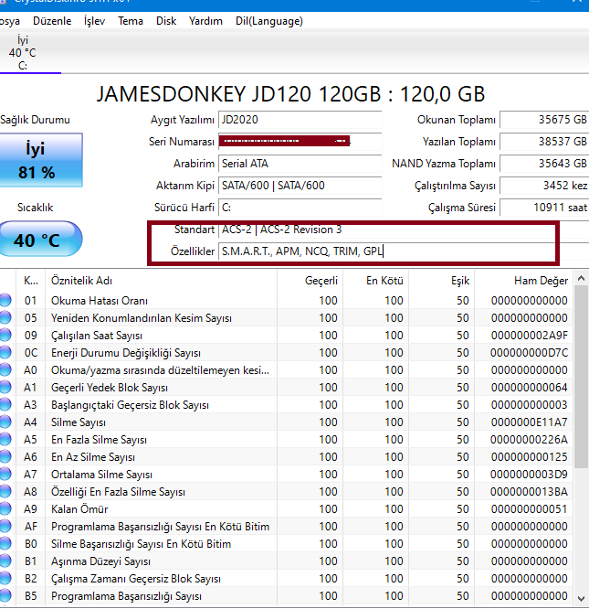The height and width of the screenshot is (609, 589).
Task: Click status icon for attribute A0 row
Action: [x=5, y=369]
